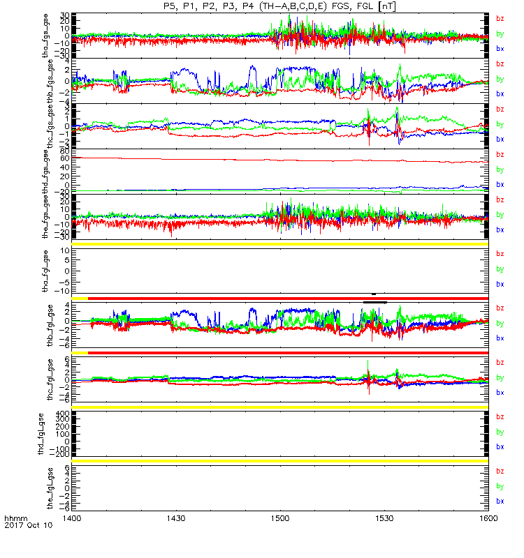This screenshot has width=524, height=558.
Task: Click the red bar above thb_fgl_gse panel
Action: coord(288,299)
